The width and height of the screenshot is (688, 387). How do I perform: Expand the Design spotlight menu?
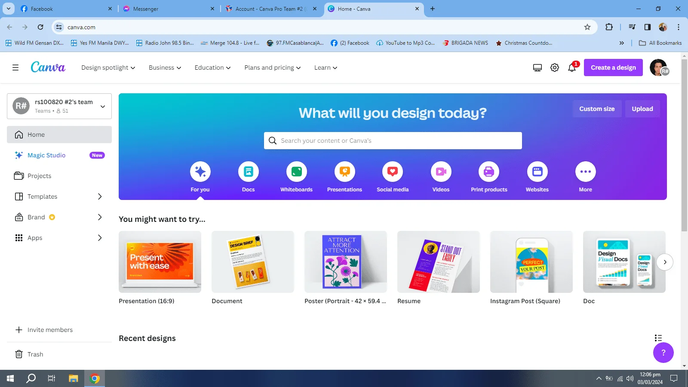point(108,68)
